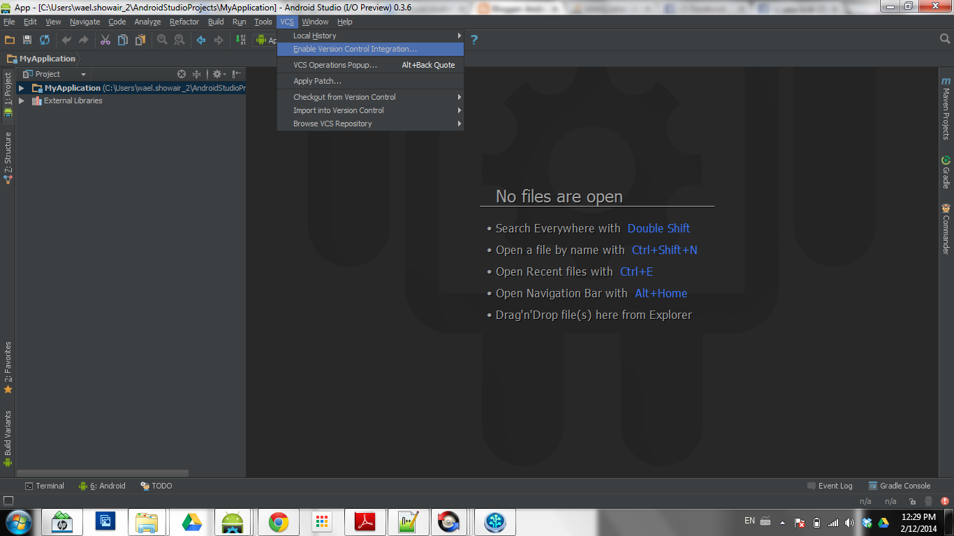
Task: Open the Event Log panel
Action: 830,486
